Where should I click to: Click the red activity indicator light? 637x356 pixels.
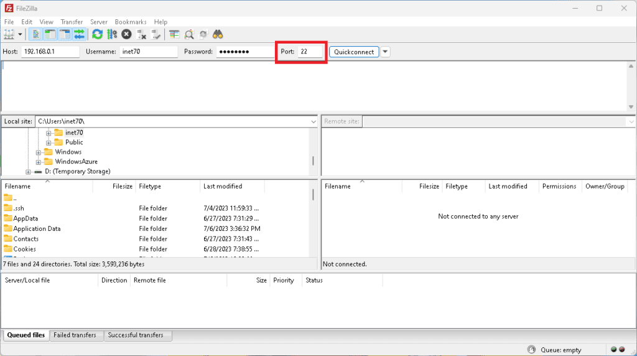[622, 350]
